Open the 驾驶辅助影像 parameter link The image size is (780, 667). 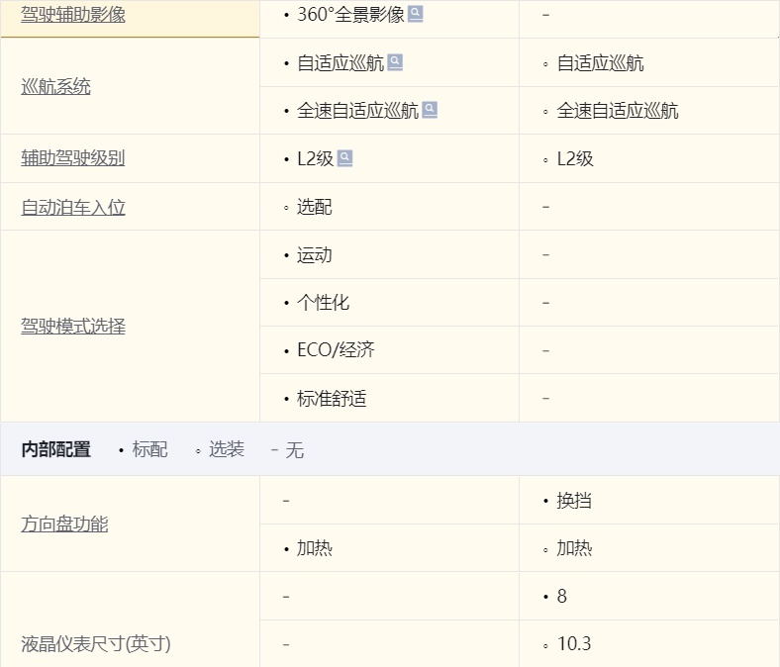(73, 14)
